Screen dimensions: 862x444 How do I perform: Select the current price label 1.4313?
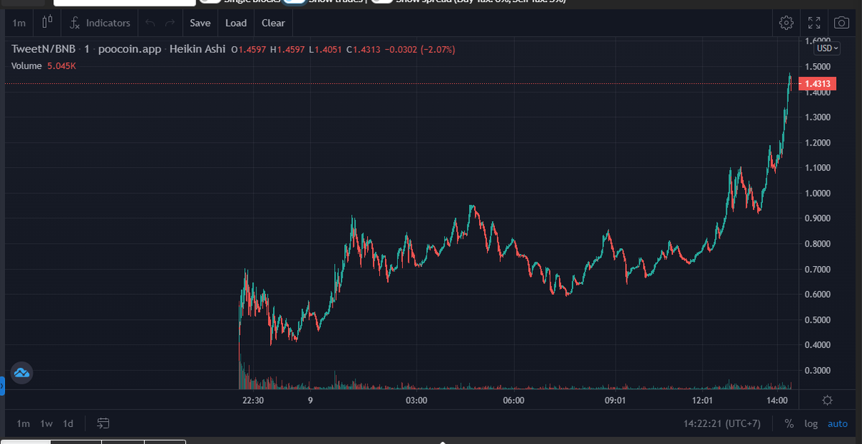point(817,85)
